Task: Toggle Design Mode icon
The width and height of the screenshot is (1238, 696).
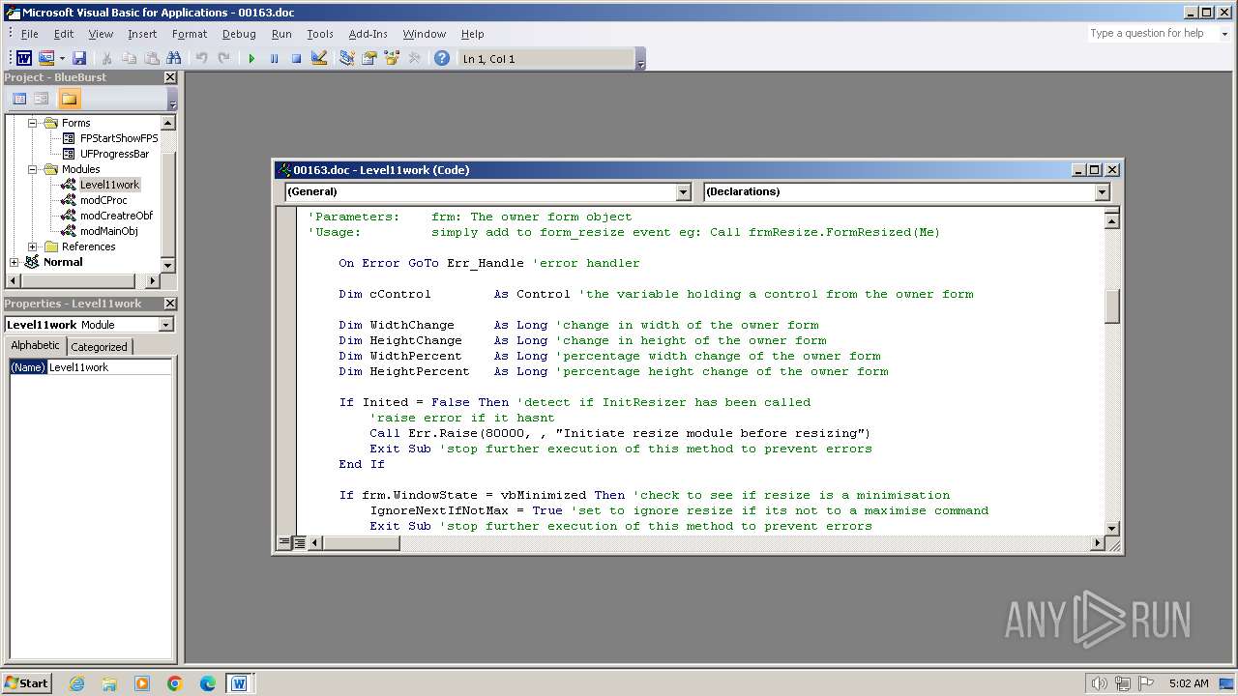Action: click(319, 59)
